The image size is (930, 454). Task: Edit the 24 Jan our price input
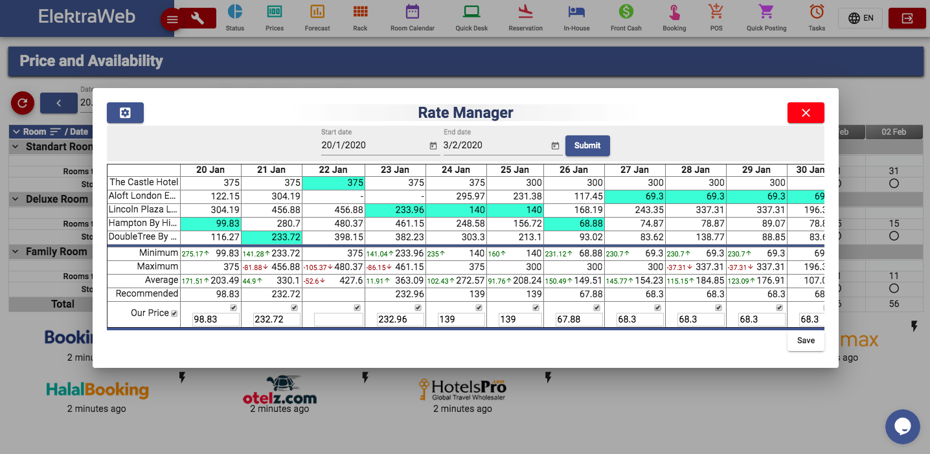460,319
